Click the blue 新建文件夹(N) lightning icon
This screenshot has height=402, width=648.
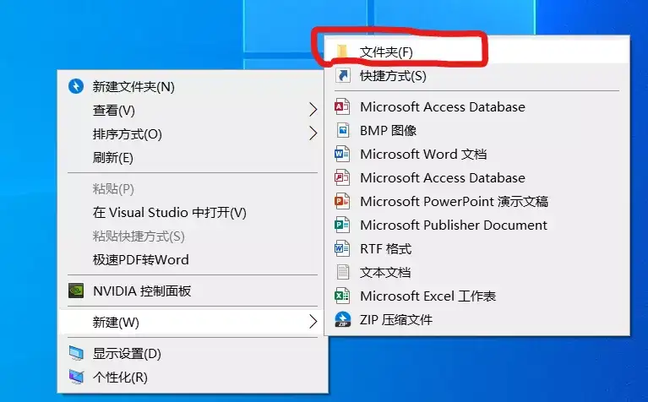(76, 86)
